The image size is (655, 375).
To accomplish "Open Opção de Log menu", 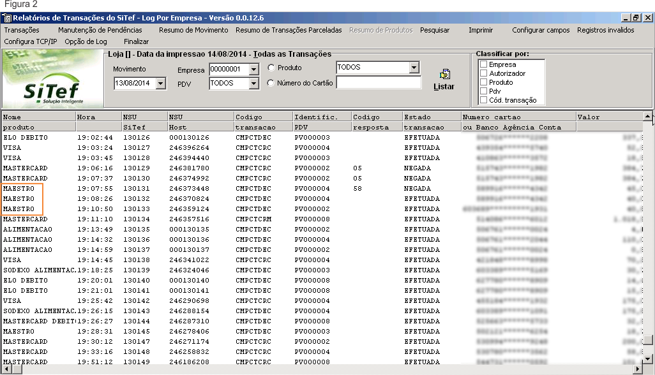I will [86, 41].
